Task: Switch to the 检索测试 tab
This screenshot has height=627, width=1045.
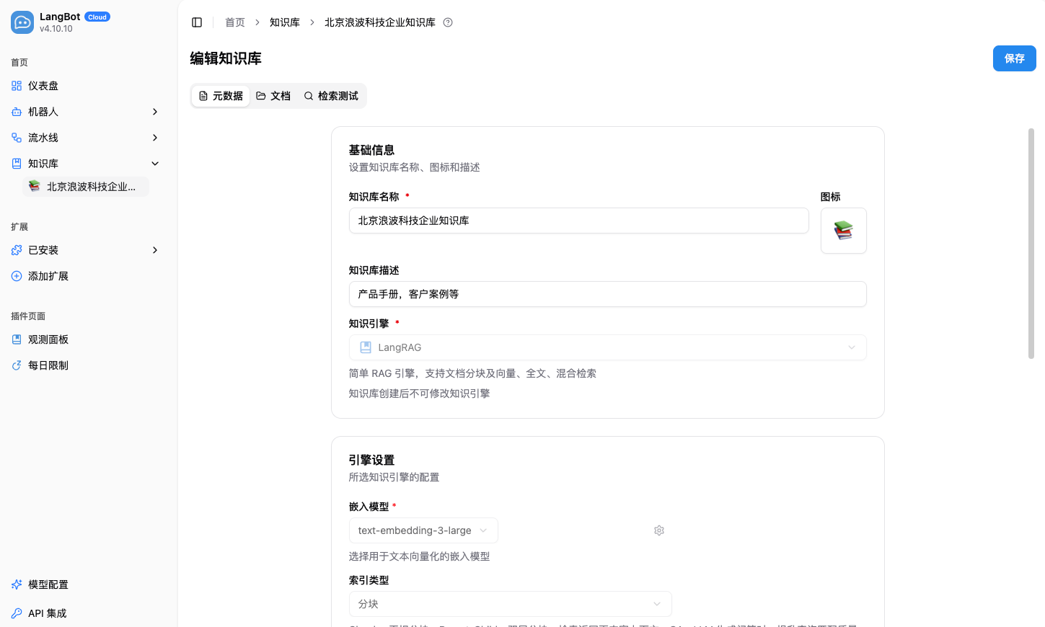Action: [331, 96]
